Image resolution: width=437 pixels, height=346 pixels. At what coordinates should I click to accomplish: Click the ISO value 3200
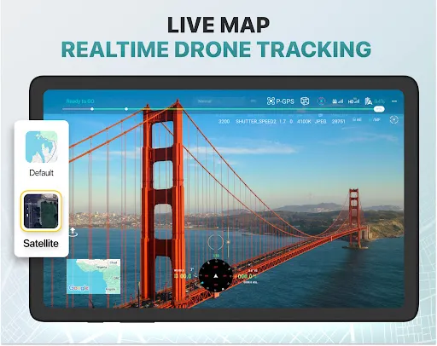coord(224,121)
